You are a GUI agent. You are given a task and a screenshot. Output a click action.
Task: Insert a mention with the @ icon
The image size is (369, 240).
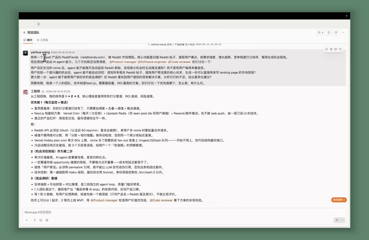(47, 220)
